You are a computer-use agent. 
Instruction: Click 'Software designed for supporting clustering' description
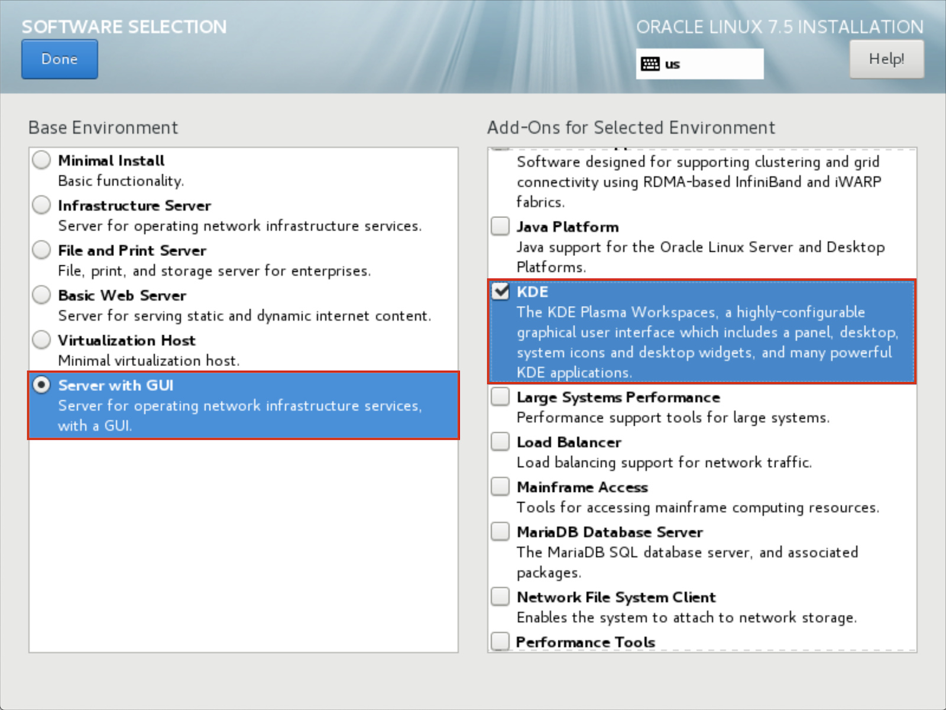pos(699,181)
